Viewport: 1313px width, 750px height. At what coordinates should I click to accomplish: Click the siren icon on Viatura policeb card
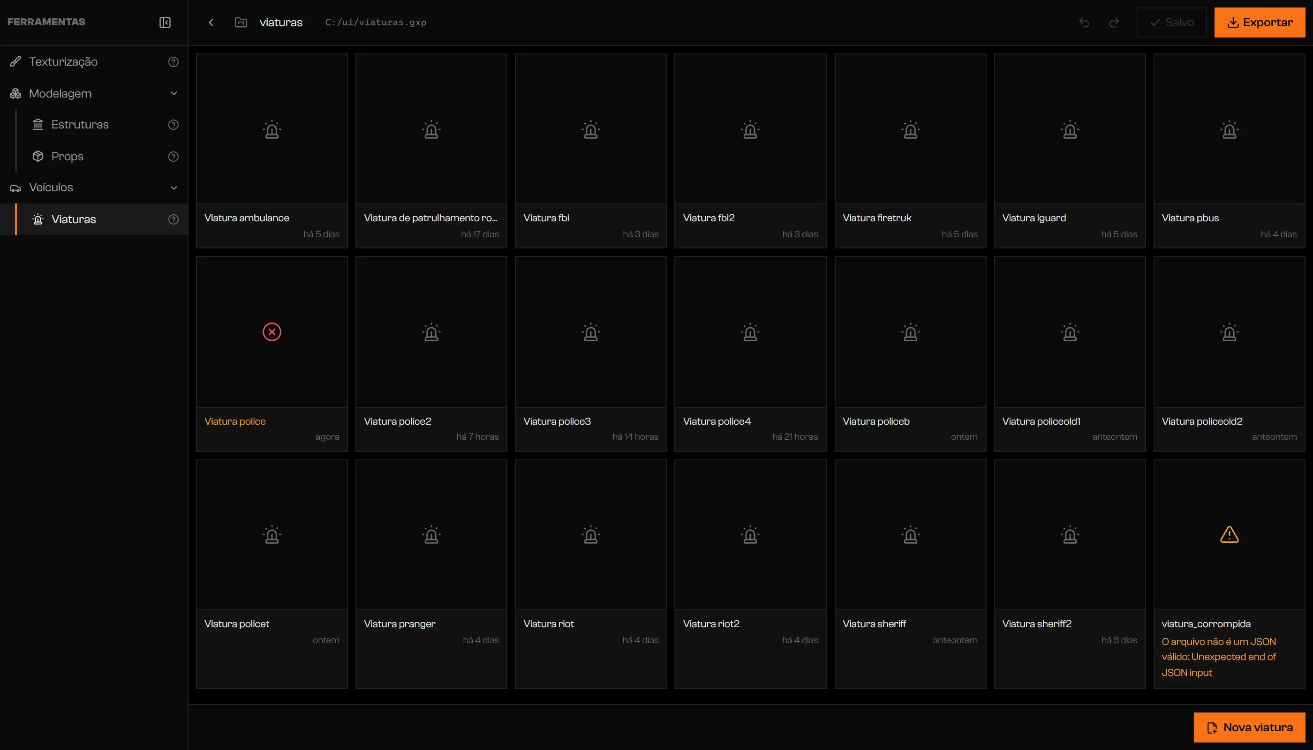(911, 332)
